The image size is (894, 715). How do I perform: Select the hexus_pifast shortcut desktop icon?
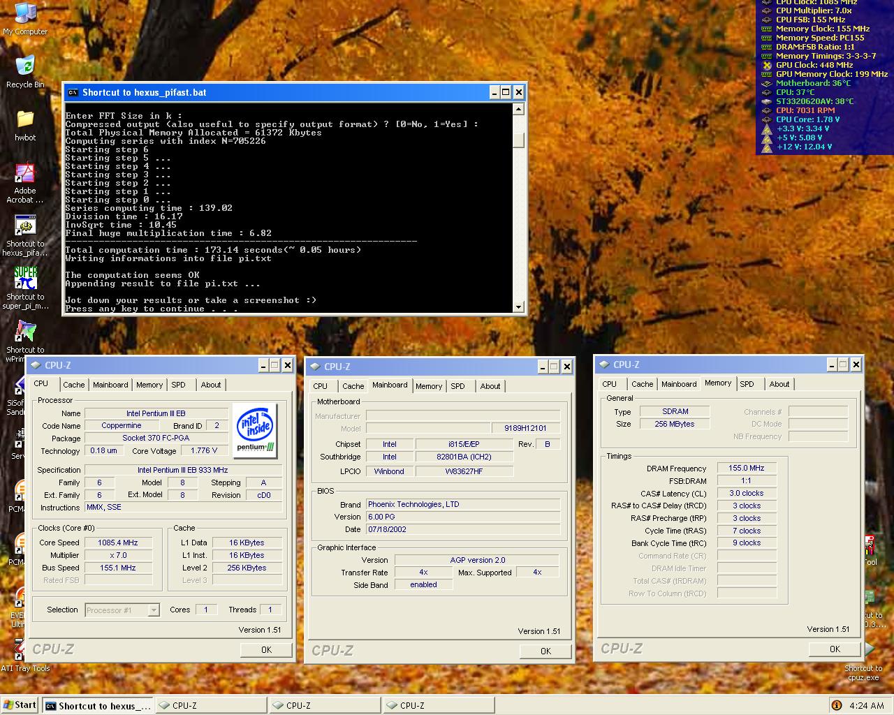(25, 236)
